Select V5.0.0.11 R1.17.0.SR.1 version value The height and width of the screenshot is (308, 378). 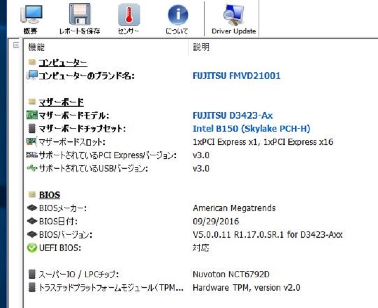pyautogui.click(x=268, y=235)
